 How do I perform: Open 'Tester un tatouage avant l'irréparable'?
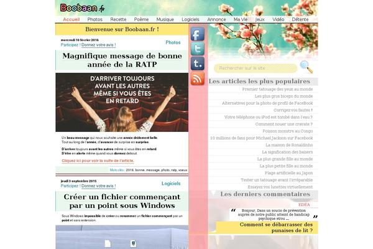(x=277, y=180)
